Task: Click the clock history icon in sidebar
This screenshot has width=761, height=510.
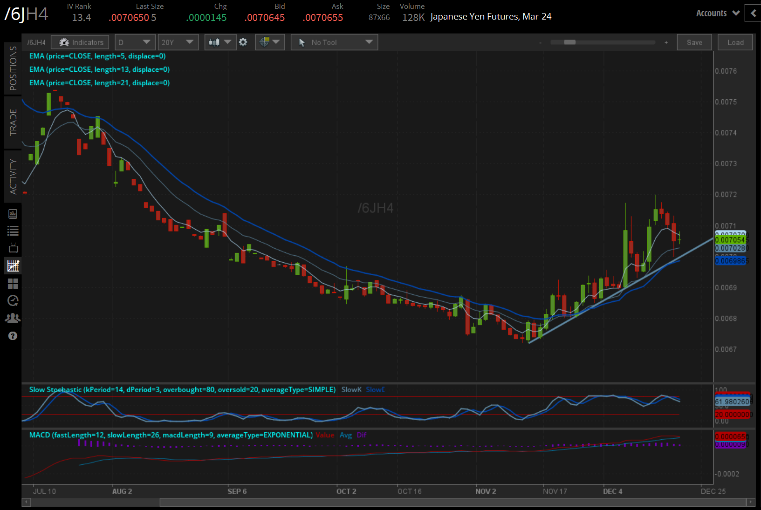Action: 13,300
